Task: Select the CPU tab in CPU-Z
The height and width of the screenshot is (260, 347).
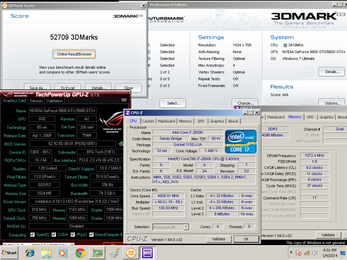Action: [133, 121]
